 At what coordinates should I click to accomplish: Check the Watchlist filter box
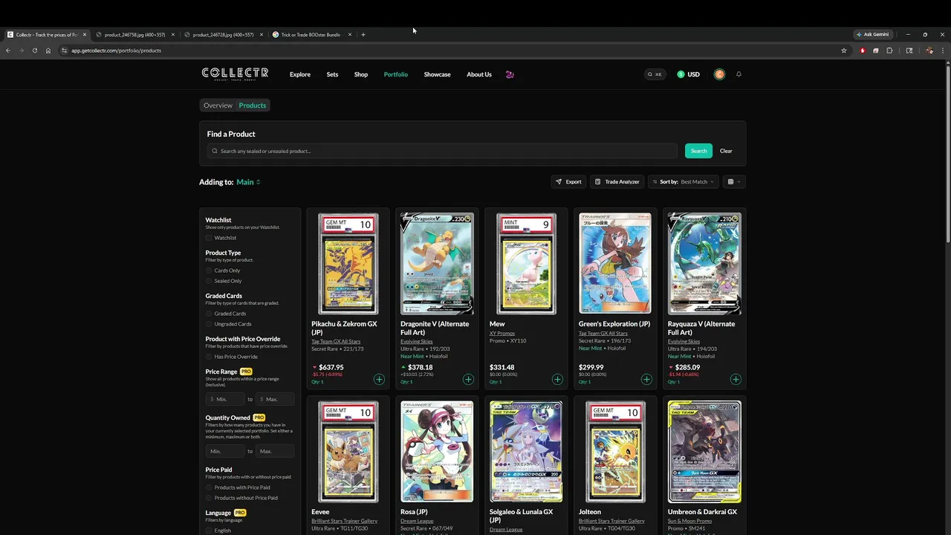coord(209,238)
